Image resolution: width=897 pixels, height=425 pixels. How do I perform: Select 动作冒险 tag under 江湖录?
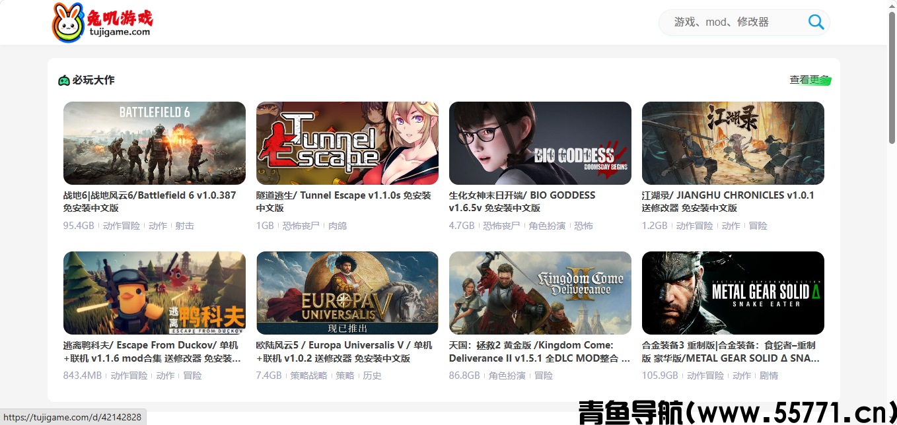coord(695,226)
